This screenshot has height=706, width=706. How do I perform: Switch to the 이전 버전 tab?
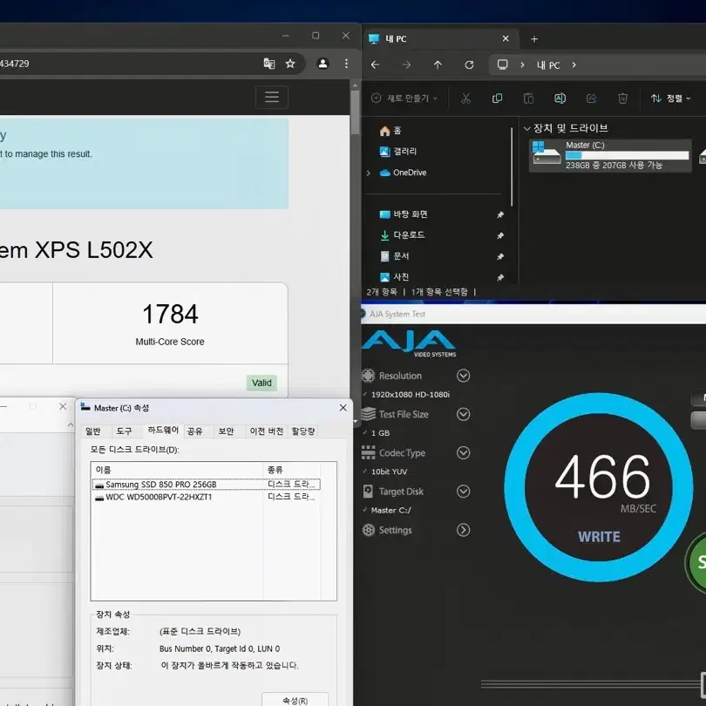(267, 431)
